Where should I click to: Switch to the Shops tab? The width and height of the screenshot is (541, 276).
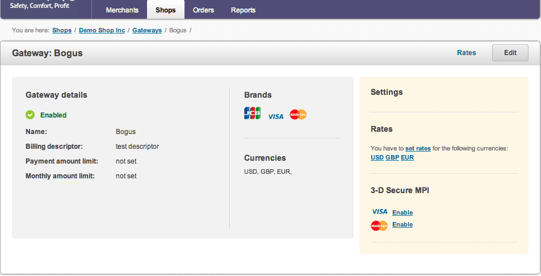(x=166, y=10)
